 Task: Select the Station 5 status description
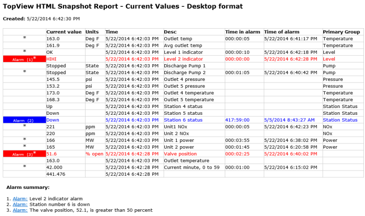pyautogui.click(x=183, y=113)
